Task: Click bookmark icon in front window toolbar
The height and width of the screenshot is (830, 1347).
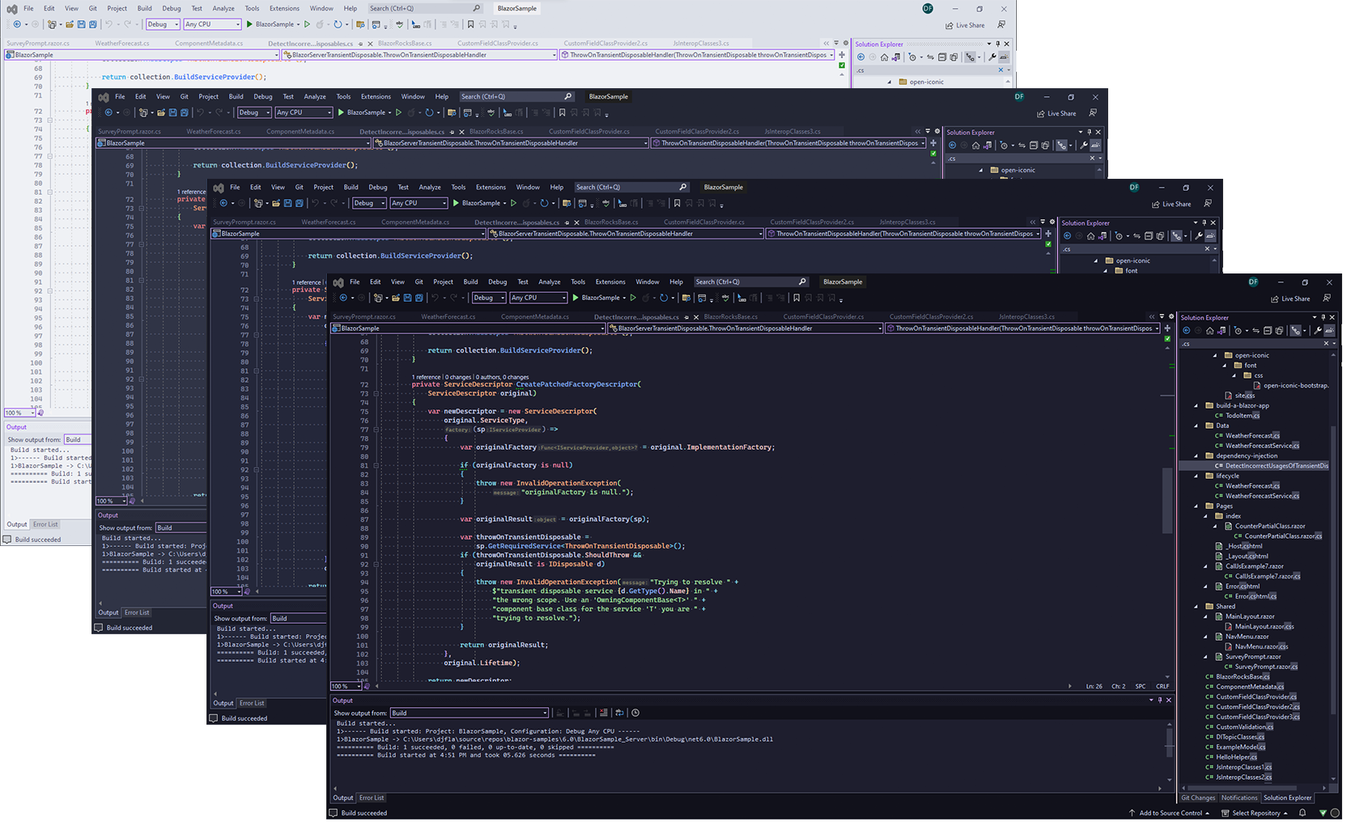Action: coord(797,298)
